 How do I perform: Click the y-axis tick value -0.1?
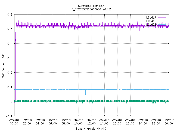[9, 116]
